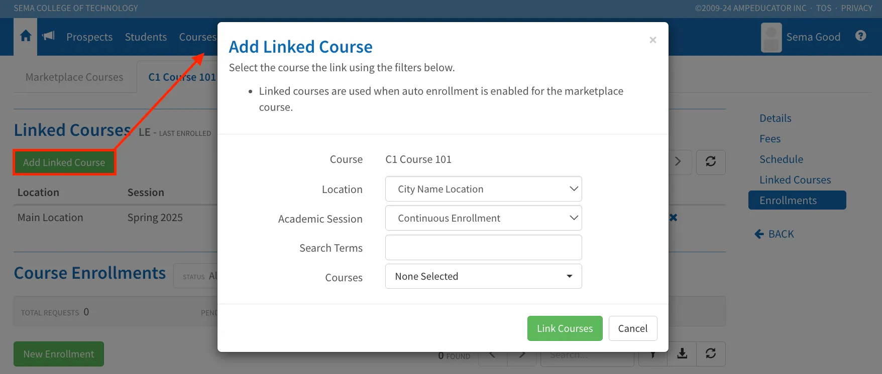Open the Students menu
The height and width of the screenshot is (374, 882).
pos(146,37)
